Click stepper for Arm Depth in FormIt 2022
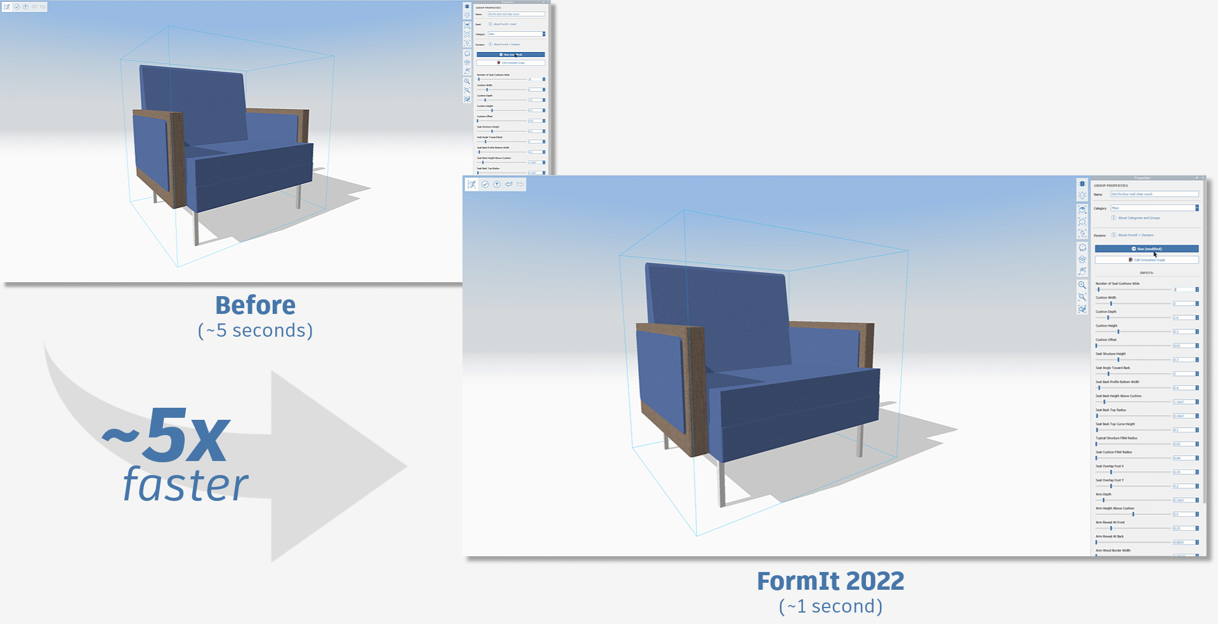1218x624 pixels. coord(1197,500)
